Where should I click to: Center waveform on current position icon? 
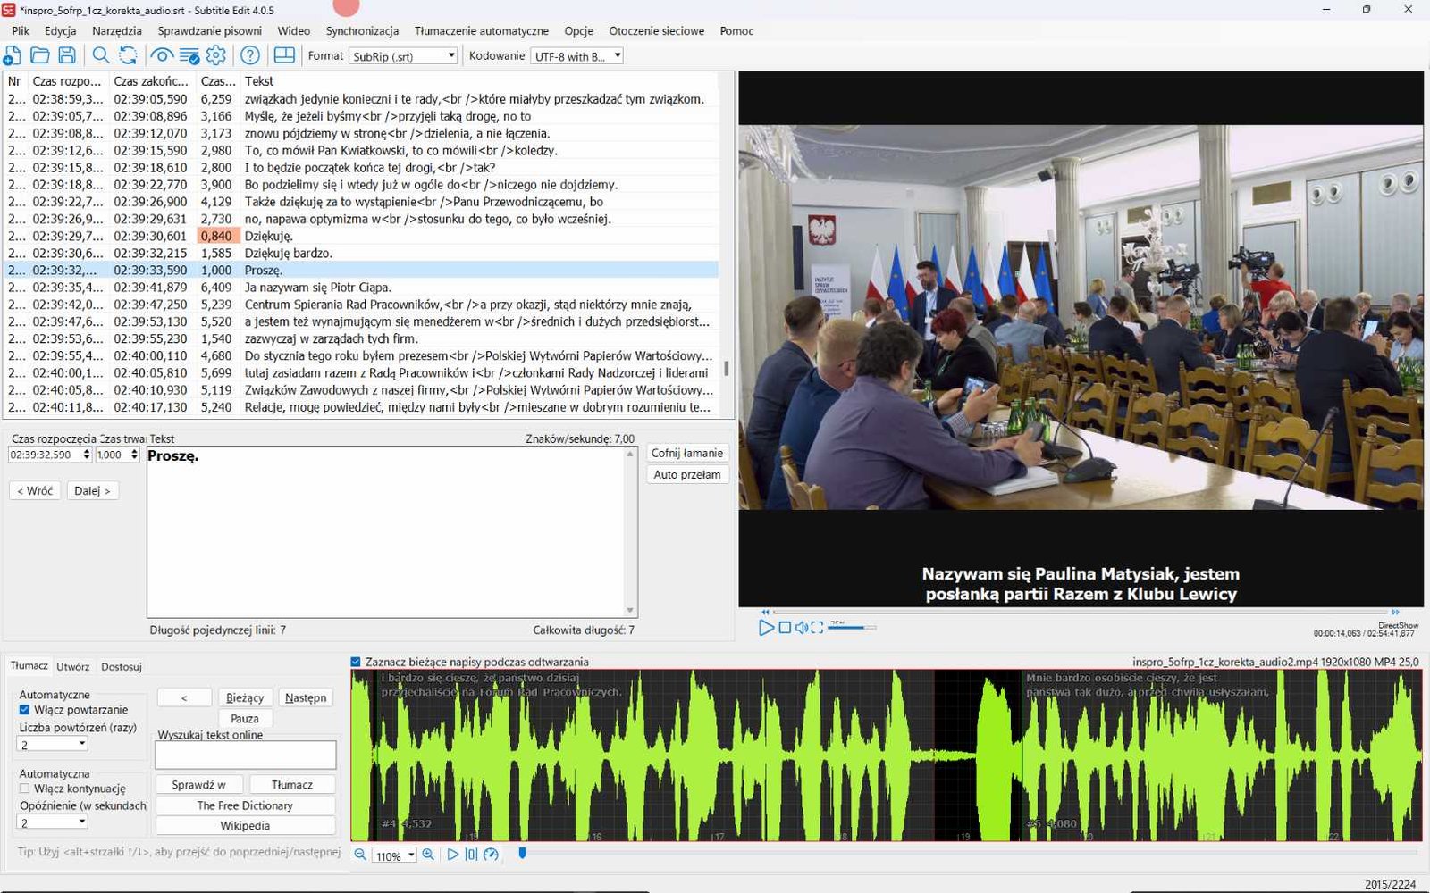[471, 855]
